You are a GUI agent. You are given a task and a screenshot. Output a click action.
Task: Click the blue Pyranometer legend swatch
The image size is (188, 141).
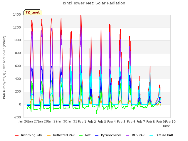click(x=97, y=136)
